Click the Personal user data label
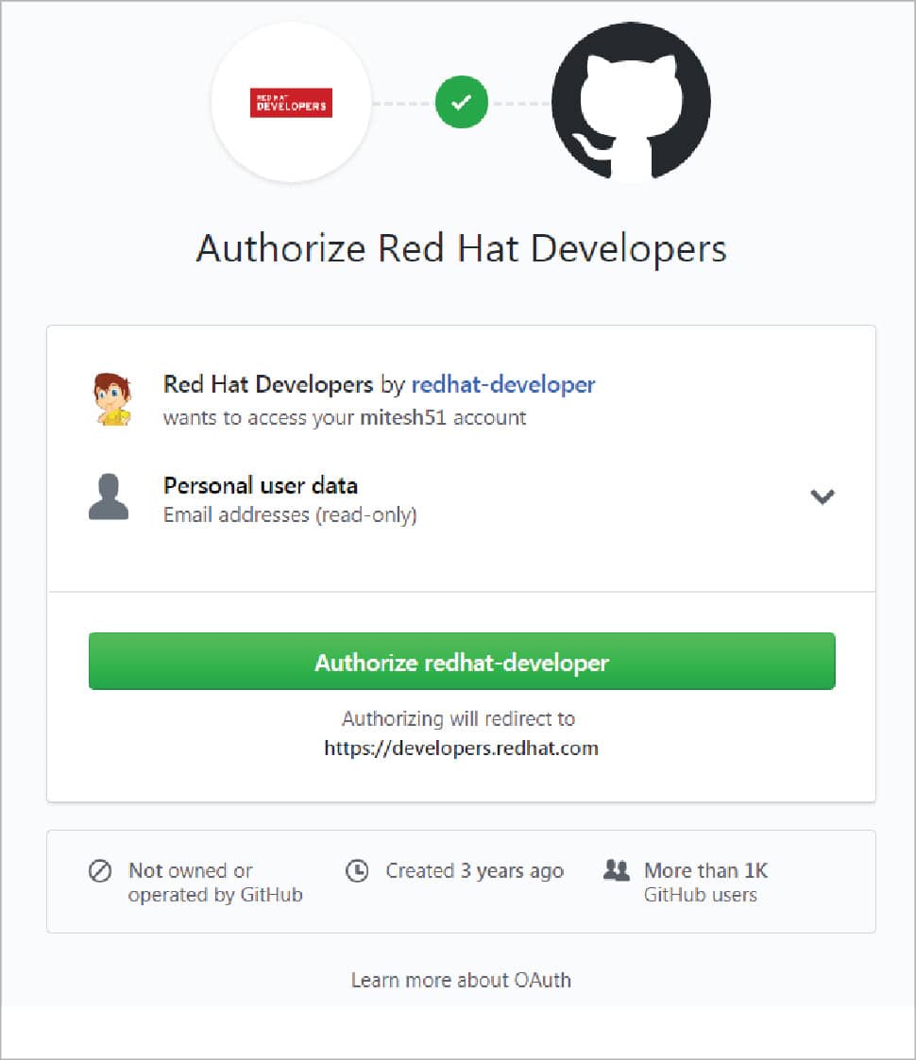This screenshot has width=916, height=1060. click(x=261, y=486)
